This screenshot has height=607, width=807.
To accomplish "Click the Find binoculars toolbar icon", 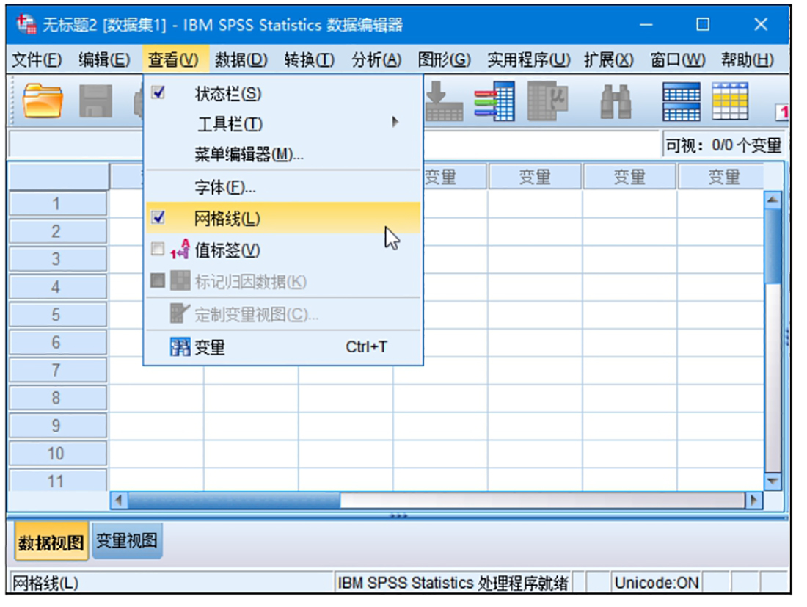I will coord(616,101).
